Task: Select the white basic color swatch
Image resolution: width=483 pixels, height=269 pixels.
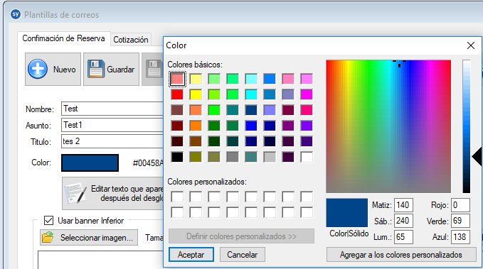Action: click(x=307, y=157)
